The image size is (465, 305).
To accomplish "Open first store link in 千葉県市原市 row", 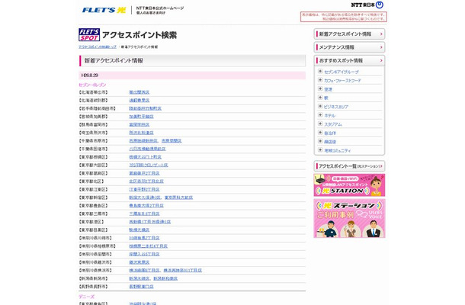I will (x=143, y=141).
